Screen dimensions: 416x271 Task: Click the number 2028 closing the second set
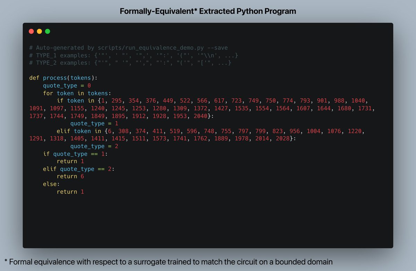[x=282, y=139]
